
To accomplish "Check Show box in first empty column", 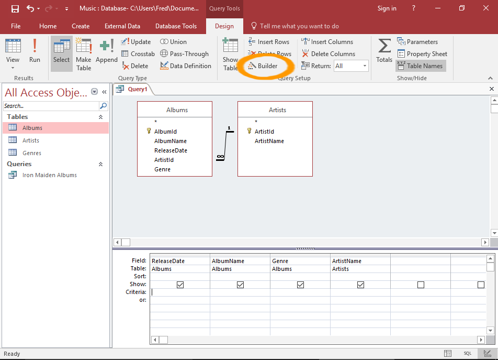I will pyautogui.click(x=421, y=285).
